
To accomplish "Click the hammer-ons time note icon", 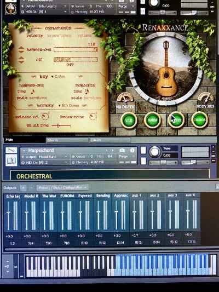I will click(x=33, y=91).
